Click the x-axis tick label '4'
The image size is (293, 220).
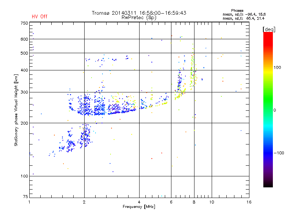point(139,202)
